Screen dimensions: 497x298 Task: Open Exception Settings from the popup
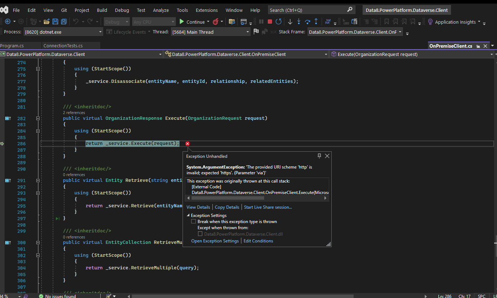click(215, 241)
